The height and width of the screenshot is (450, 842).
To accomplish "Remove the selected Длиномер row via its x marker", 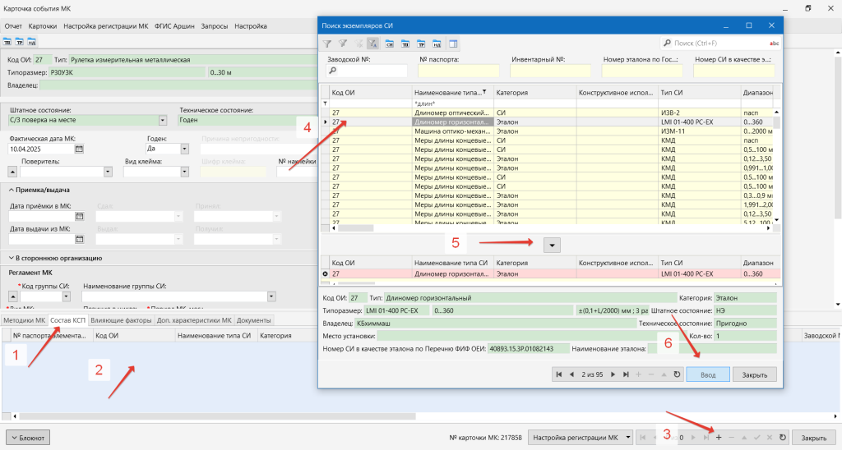I will pos(325,274).
